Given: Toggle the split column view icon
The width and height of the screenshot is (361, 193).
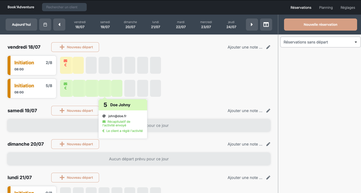Looking at the screenshot, I should click(x=266, y=25).
